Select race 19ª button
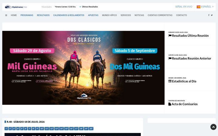218x136 pixels. [86, 129]
